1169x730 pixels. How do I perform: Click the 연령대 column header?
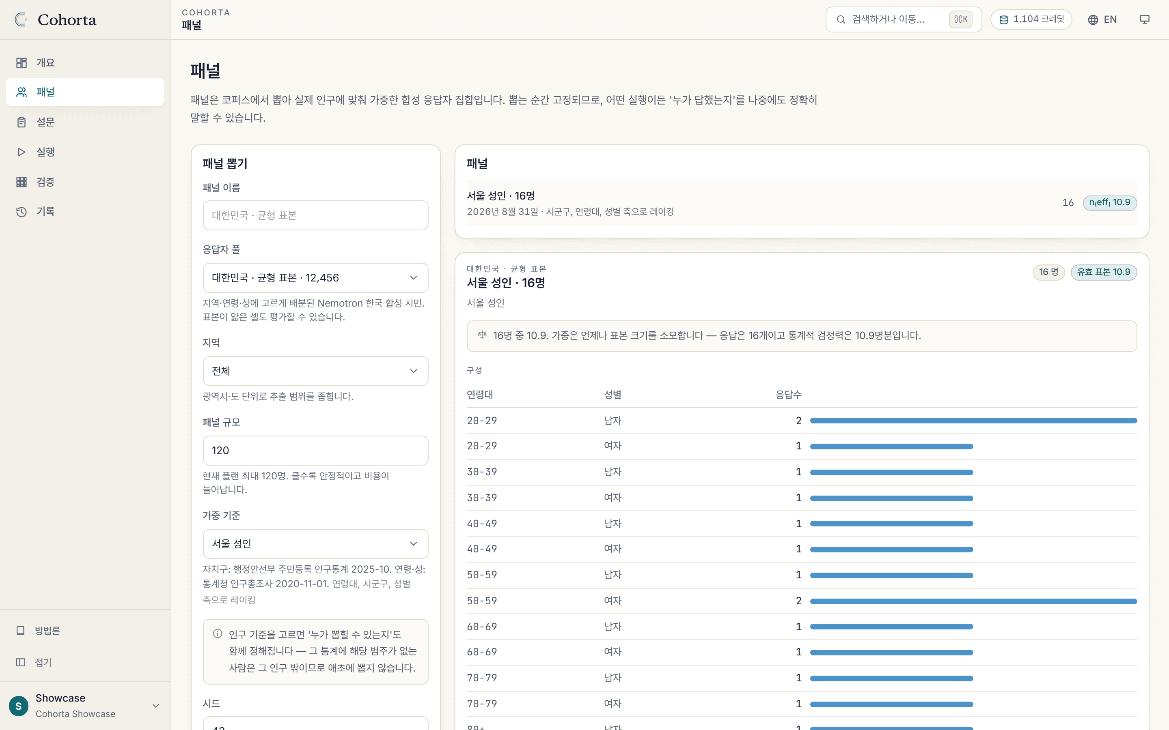point(480,395)
